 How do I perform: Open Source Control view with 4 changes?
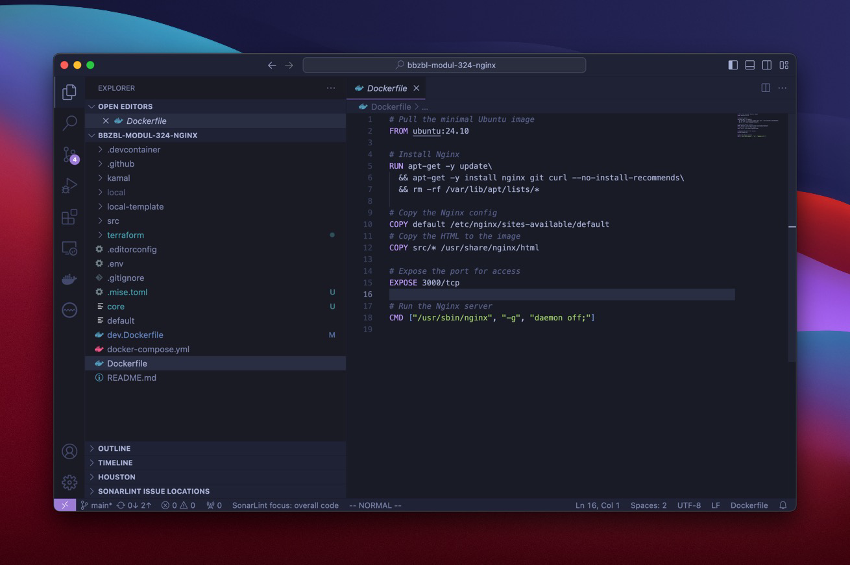(x=69, y=154)
